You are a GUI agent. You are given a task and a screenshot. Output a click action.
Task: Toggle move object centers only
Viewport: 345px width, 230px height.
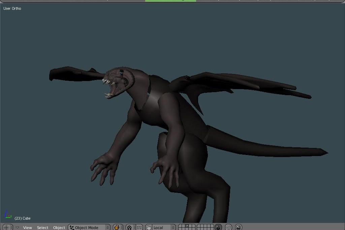point(139,228)
